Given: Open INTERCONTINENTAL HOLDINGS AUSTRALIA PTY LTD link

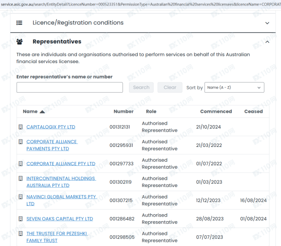Looking at the screenshot, I should tap(61, 182).
